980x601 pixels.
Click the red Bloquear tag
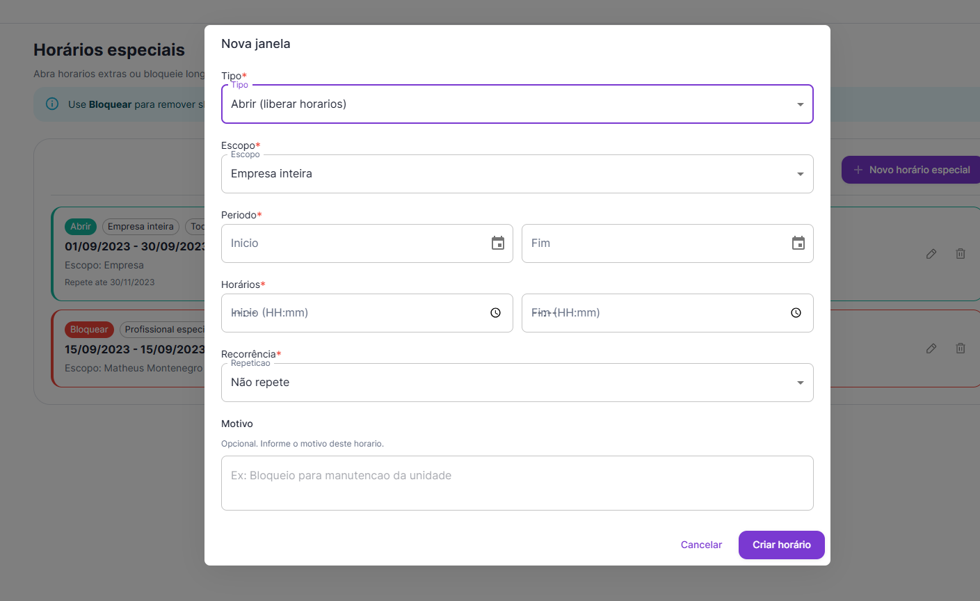[x=89, y=330]
